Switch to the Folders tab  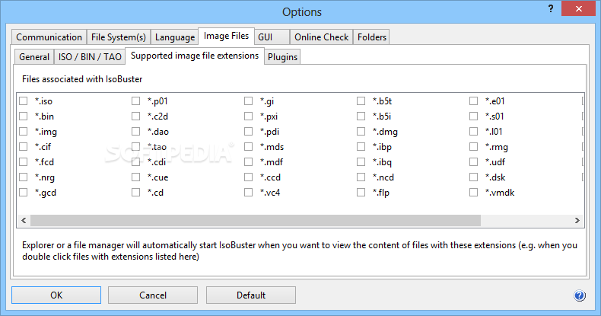(x=371, y=37)
